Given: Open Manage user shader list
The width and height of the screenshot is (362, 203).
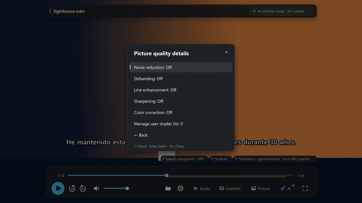Looking at the screenshot, I should 181,124.
